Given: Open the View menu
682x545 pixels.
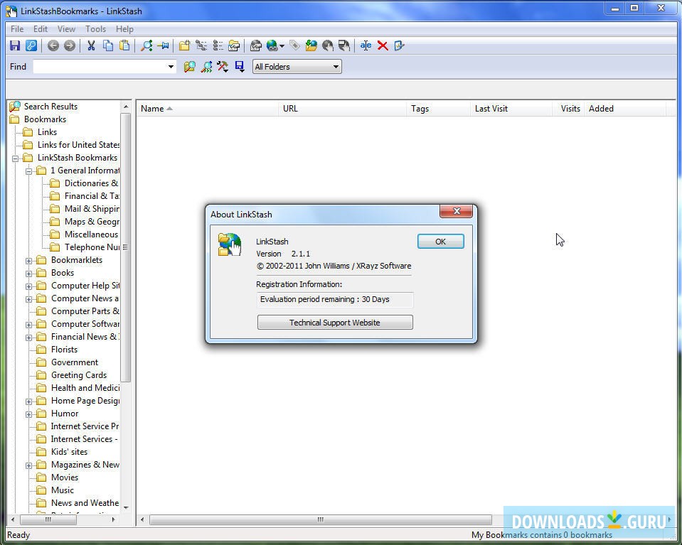Looking at the screenshot, I should pyautogui.click(x=66, y=29).
